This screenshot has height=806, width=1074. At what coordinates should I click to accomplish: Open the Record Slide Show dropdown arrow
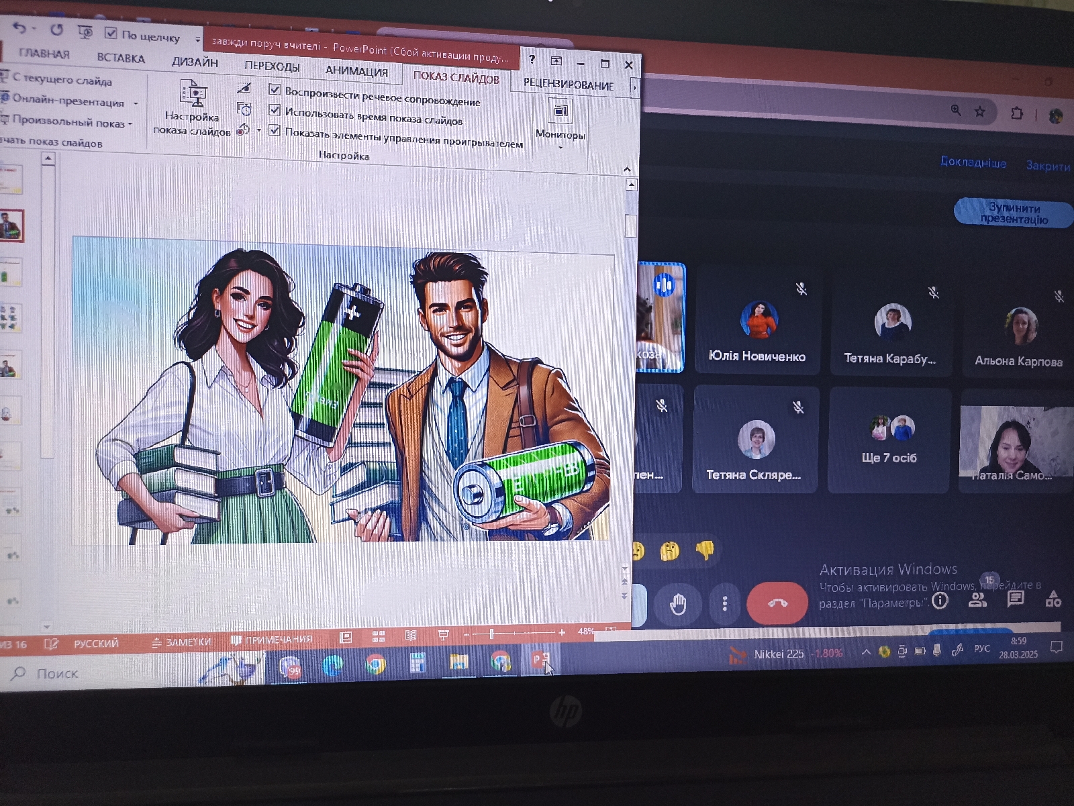tap(258, 130)
